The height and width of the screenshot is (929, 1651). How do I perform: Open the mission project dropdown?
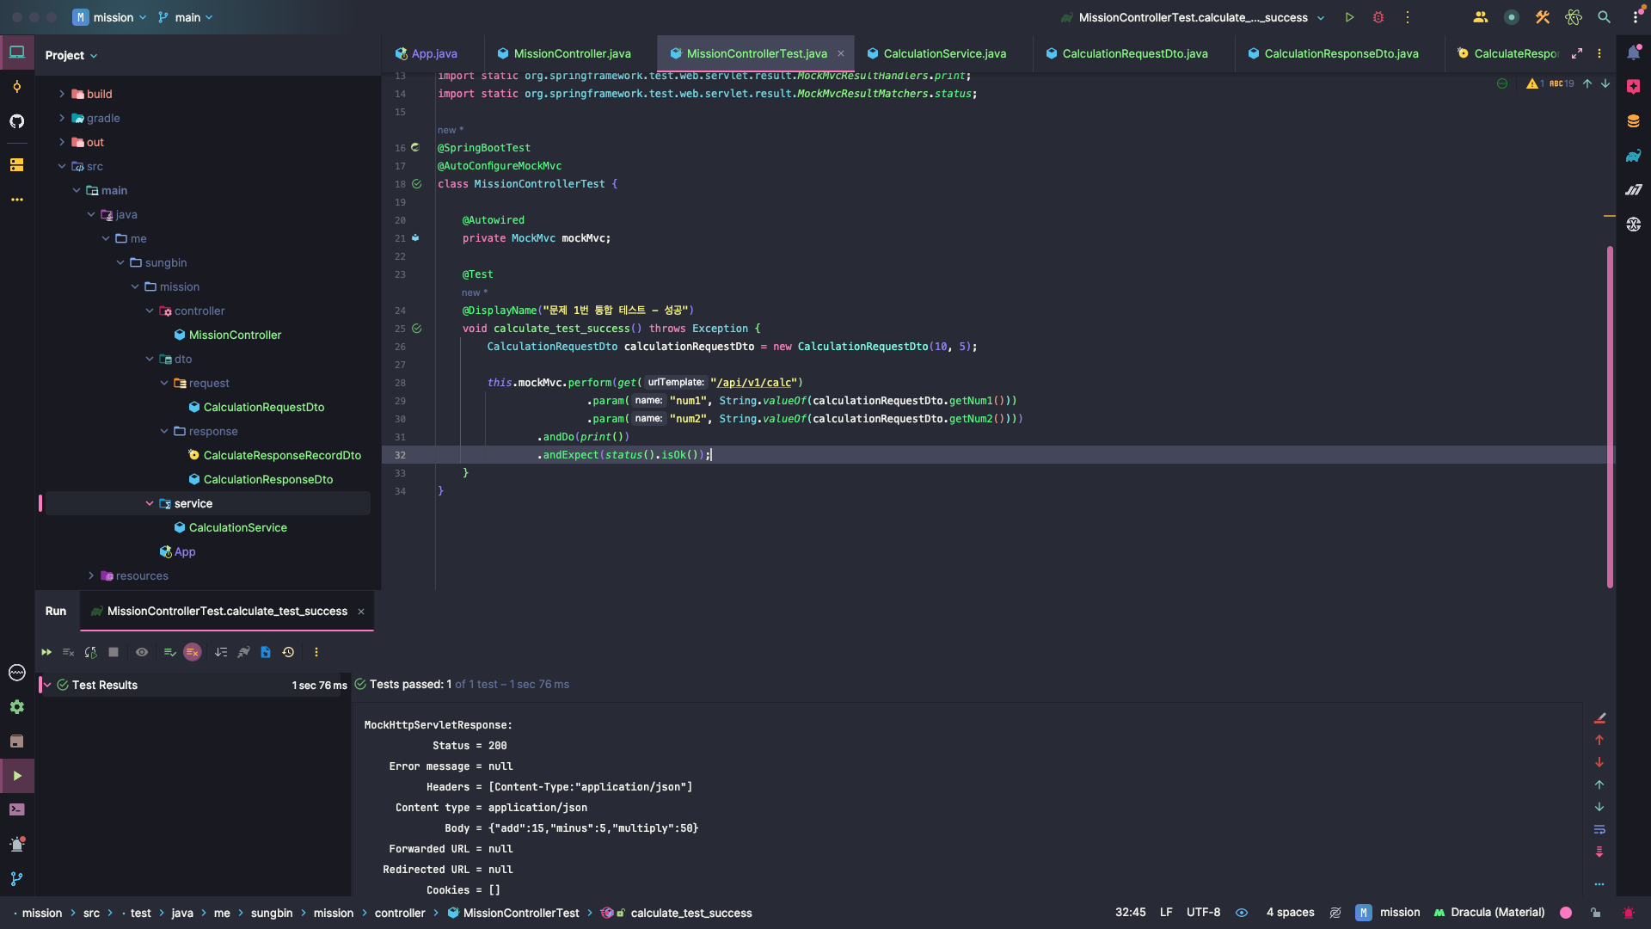110,17
